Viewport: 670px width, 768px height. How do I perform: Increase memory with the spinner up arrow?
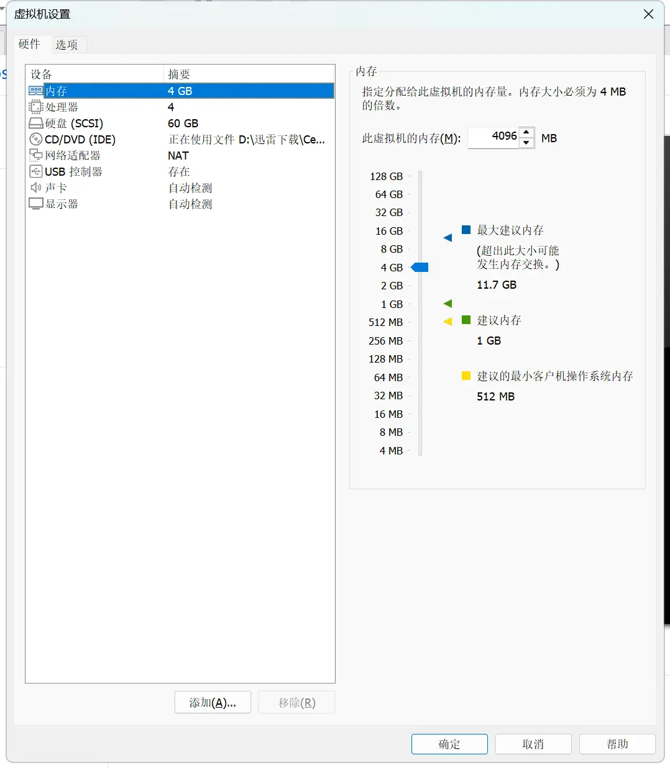[526, 132]
